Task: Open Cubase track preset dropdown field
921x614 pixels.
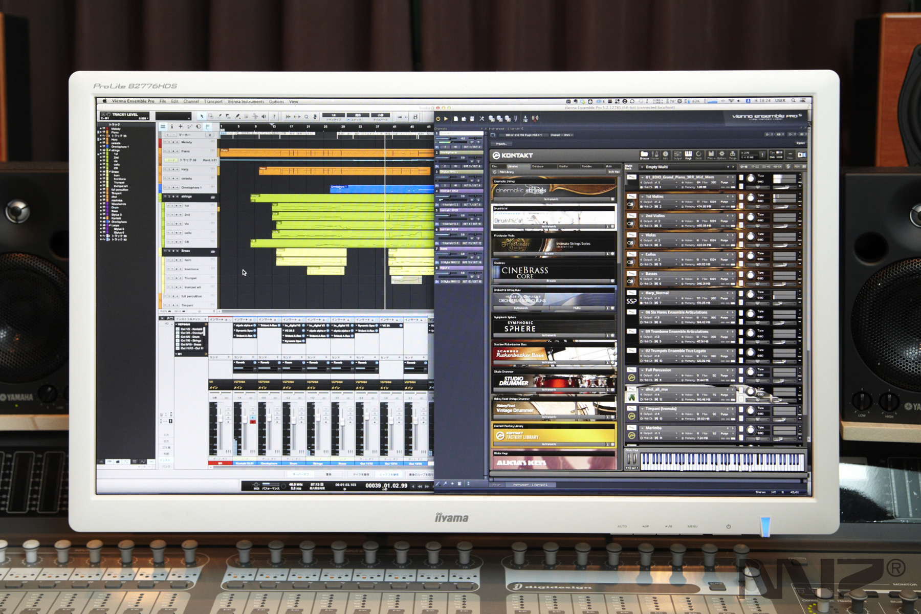Action: click(x=173, y=116)
